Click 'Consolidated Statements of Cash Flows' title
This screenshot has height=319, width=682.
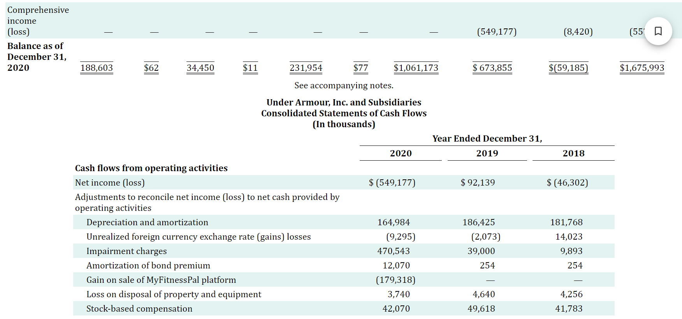tap(344, 113)
